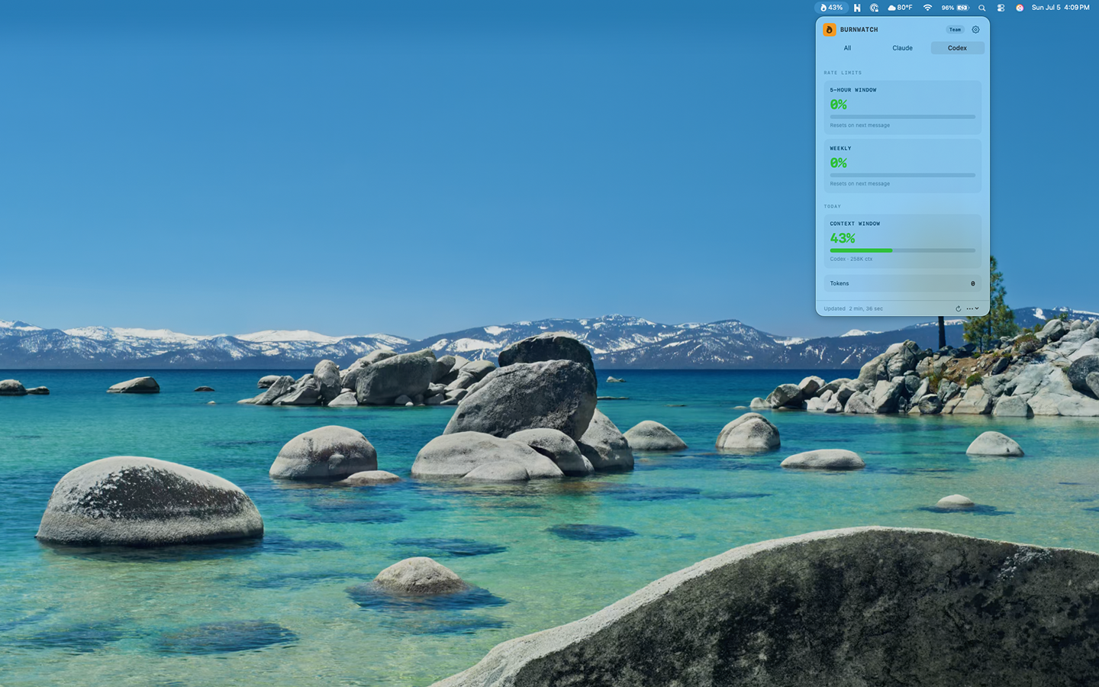Click the RATE LIMITS section header
The width and height of the screenshot is (1099, 687).
[843, 73]
